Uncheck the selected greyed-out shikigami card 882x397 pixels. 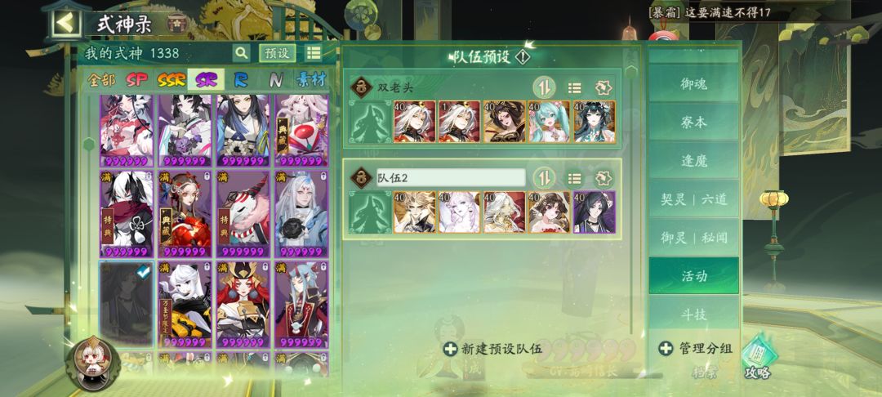click(127, 303)
